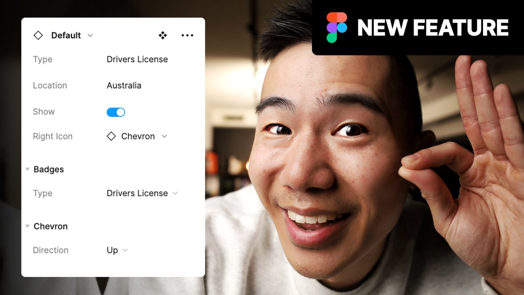Click the diamond icon beside Chevron in Right Icon

coord(111,136)
